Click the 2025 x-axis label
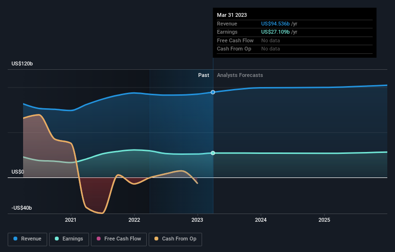The width and height of the screenshot is (395, 252). pos(324,220)
